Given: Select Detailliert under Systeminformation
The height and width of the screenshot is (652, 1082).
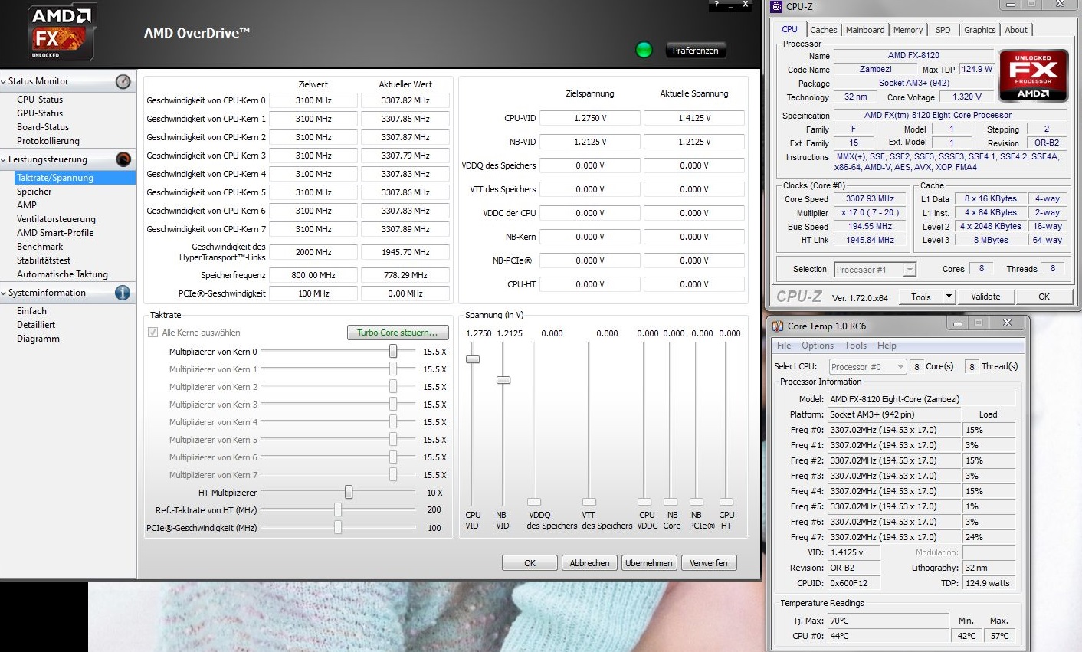Looking at the screenshot, I should coord(36,325).
